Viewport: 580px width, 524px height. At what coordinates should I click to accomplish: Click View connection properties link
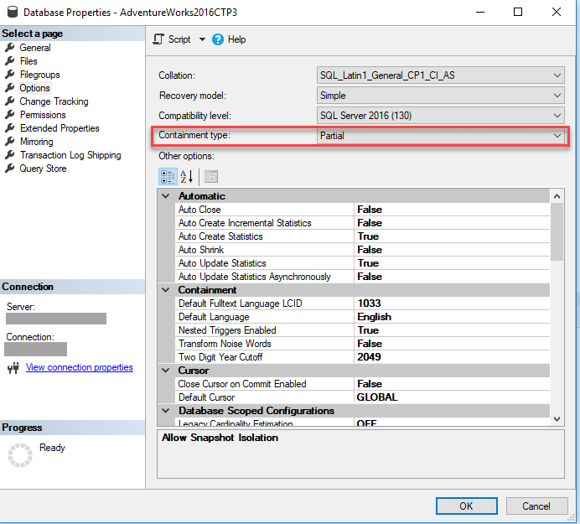[x=79, y=367]
